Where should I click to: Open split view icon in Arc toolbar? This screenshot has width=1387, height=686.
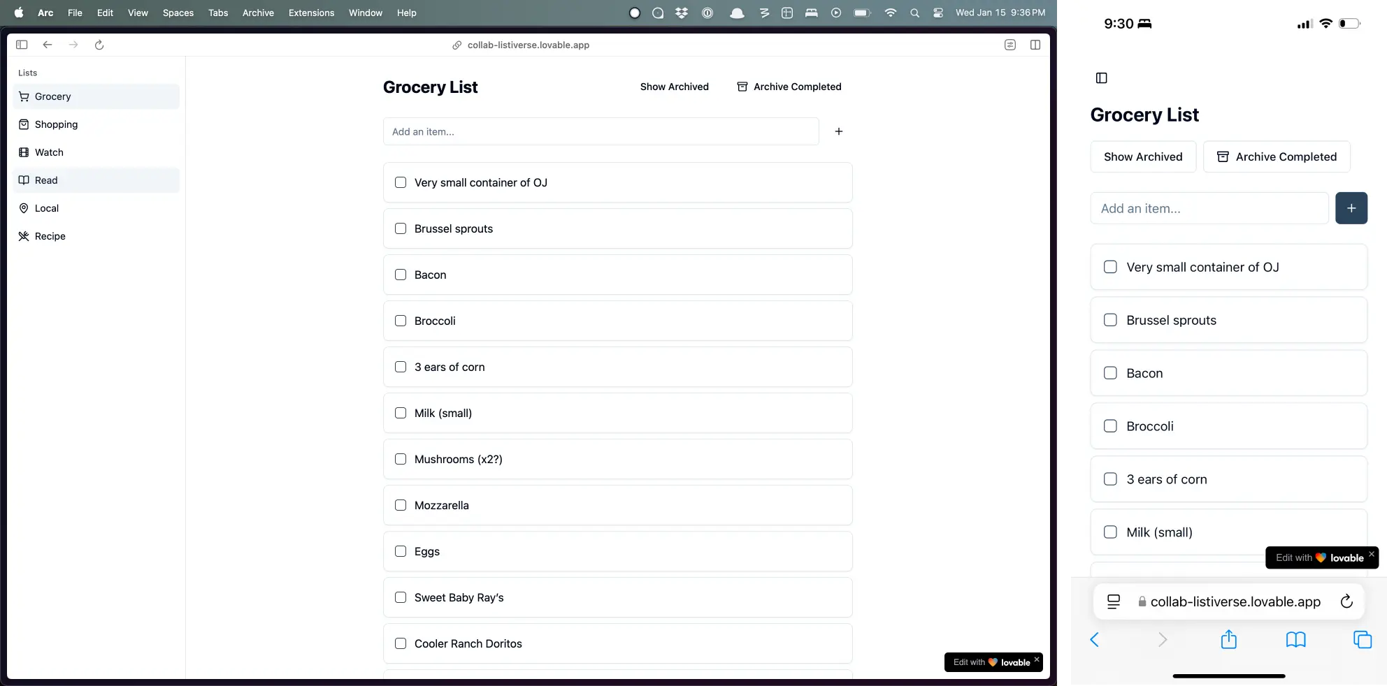[x=1035, y=45]
